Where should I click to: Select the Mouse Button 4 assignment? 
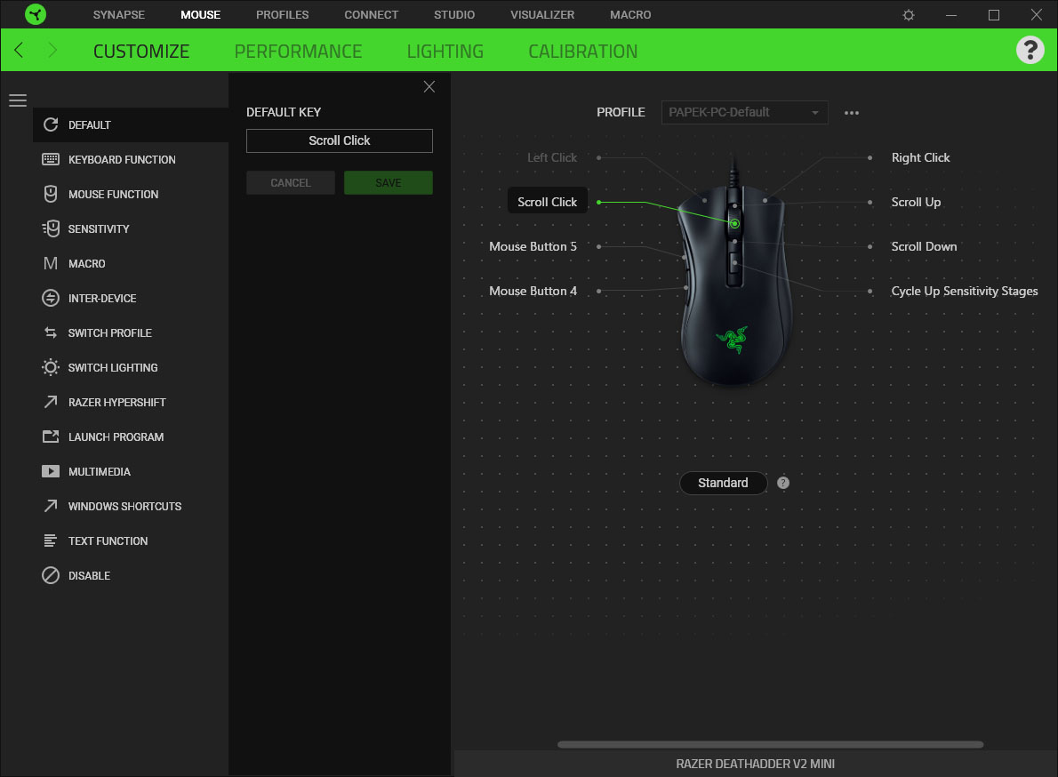coord(533,292)
